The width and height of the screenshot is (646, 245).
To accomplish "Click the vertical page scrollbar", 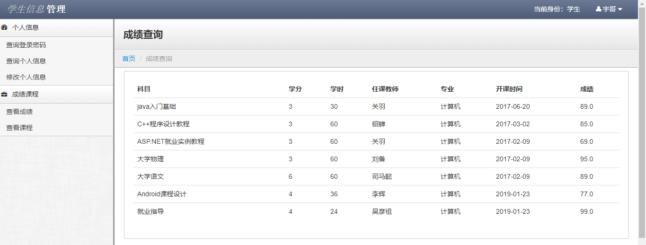I will (x=642, y=122).
